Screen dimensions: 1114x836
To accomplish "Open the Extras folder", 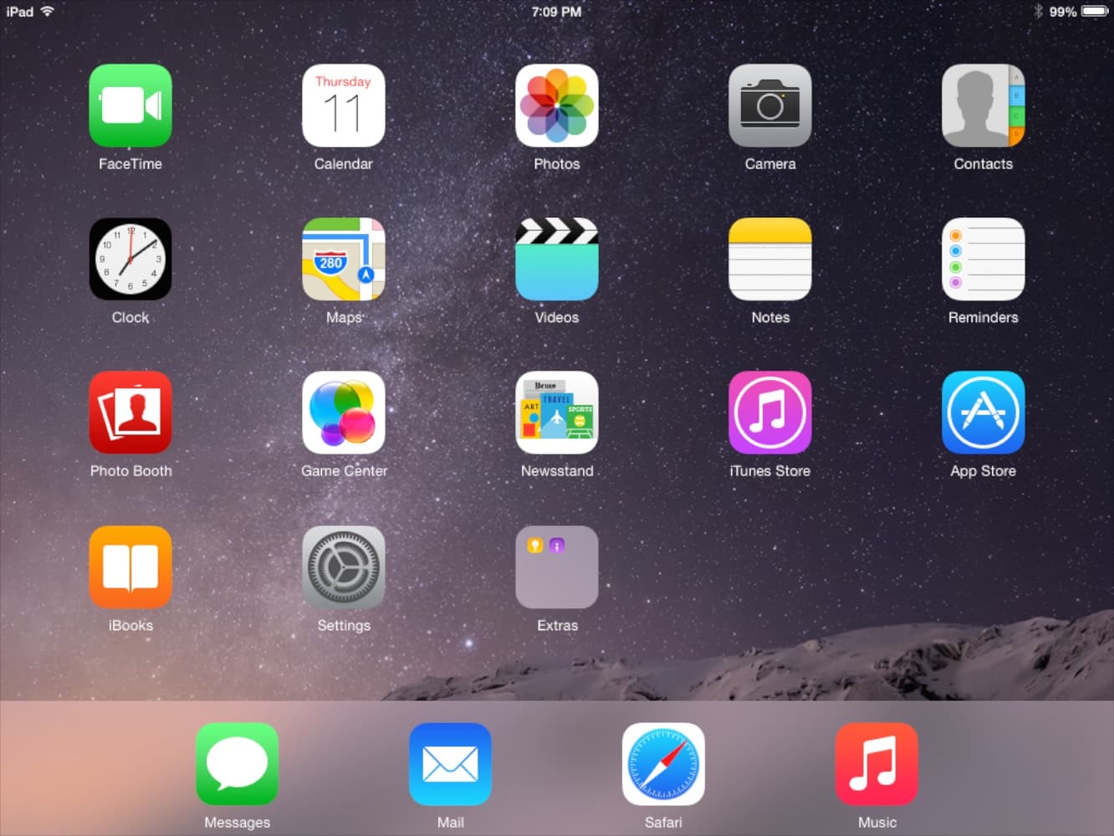I will tap(557, 567).
